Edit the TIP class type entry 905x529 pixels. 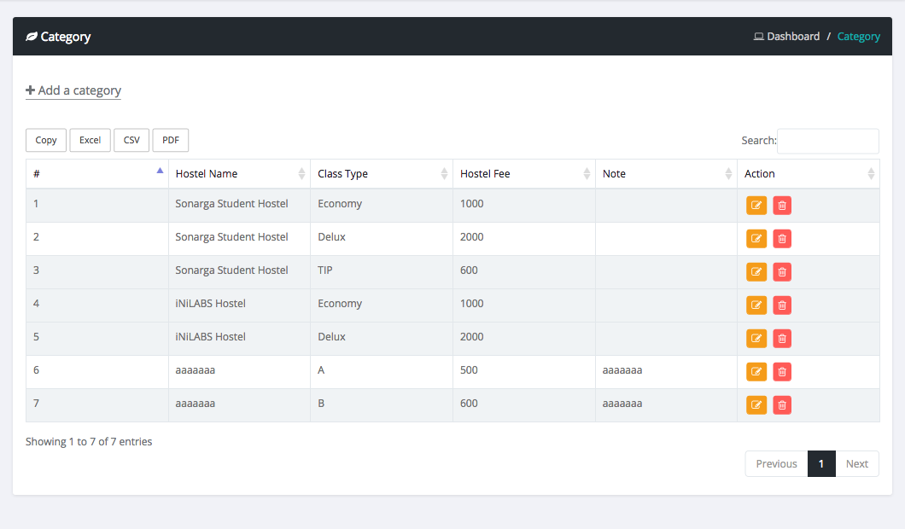(x=756, y=271)
